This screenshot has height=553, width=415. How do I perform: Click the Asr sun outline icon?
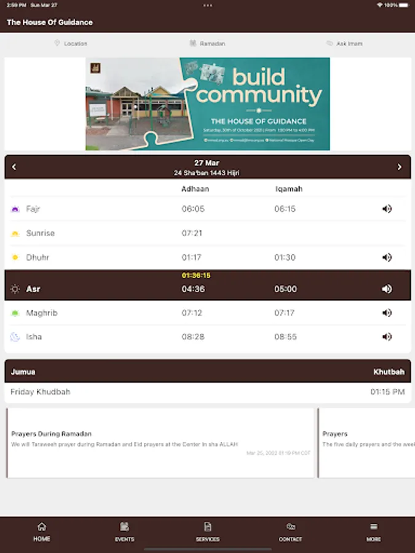click(15, 289)
